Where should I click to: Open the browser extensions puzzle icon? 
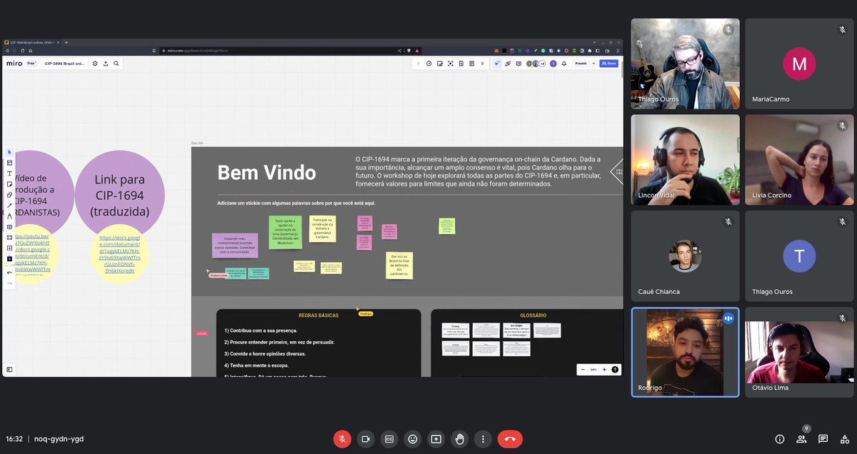[590, 51]
